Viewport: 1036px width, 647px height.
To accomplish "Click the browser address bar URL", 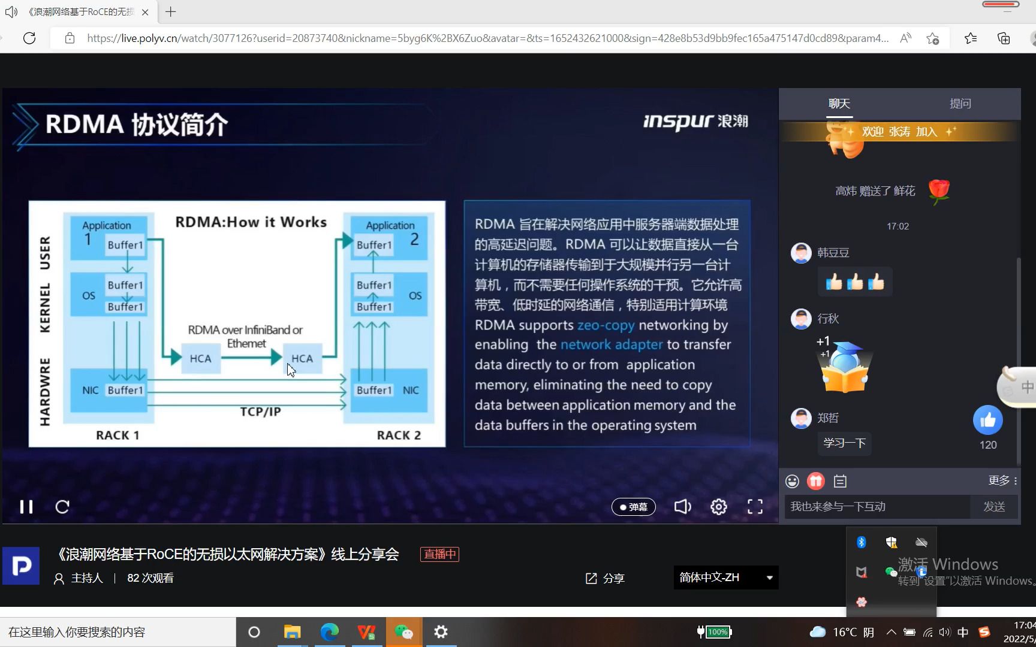I will [487, 38].
